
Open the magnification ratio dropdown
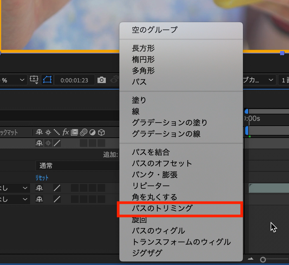[13, 80]
